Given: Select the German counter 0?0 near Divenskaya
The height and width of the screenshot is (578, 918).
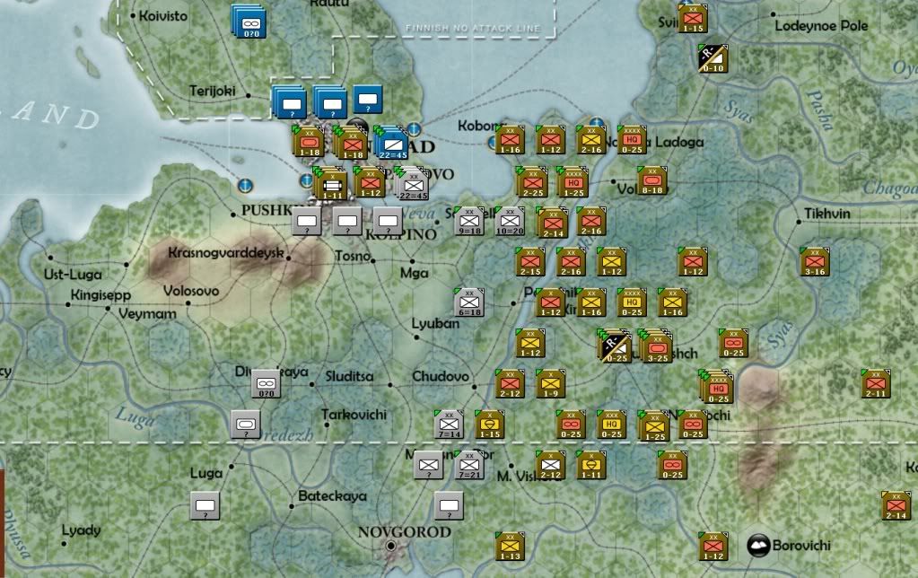Looking at the screenshot, I should [267, 383].
